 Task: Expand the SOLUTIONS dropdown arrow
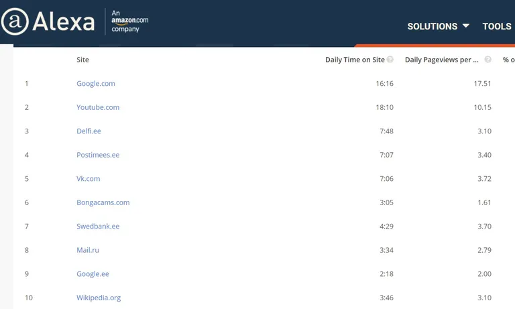[466, 25]
